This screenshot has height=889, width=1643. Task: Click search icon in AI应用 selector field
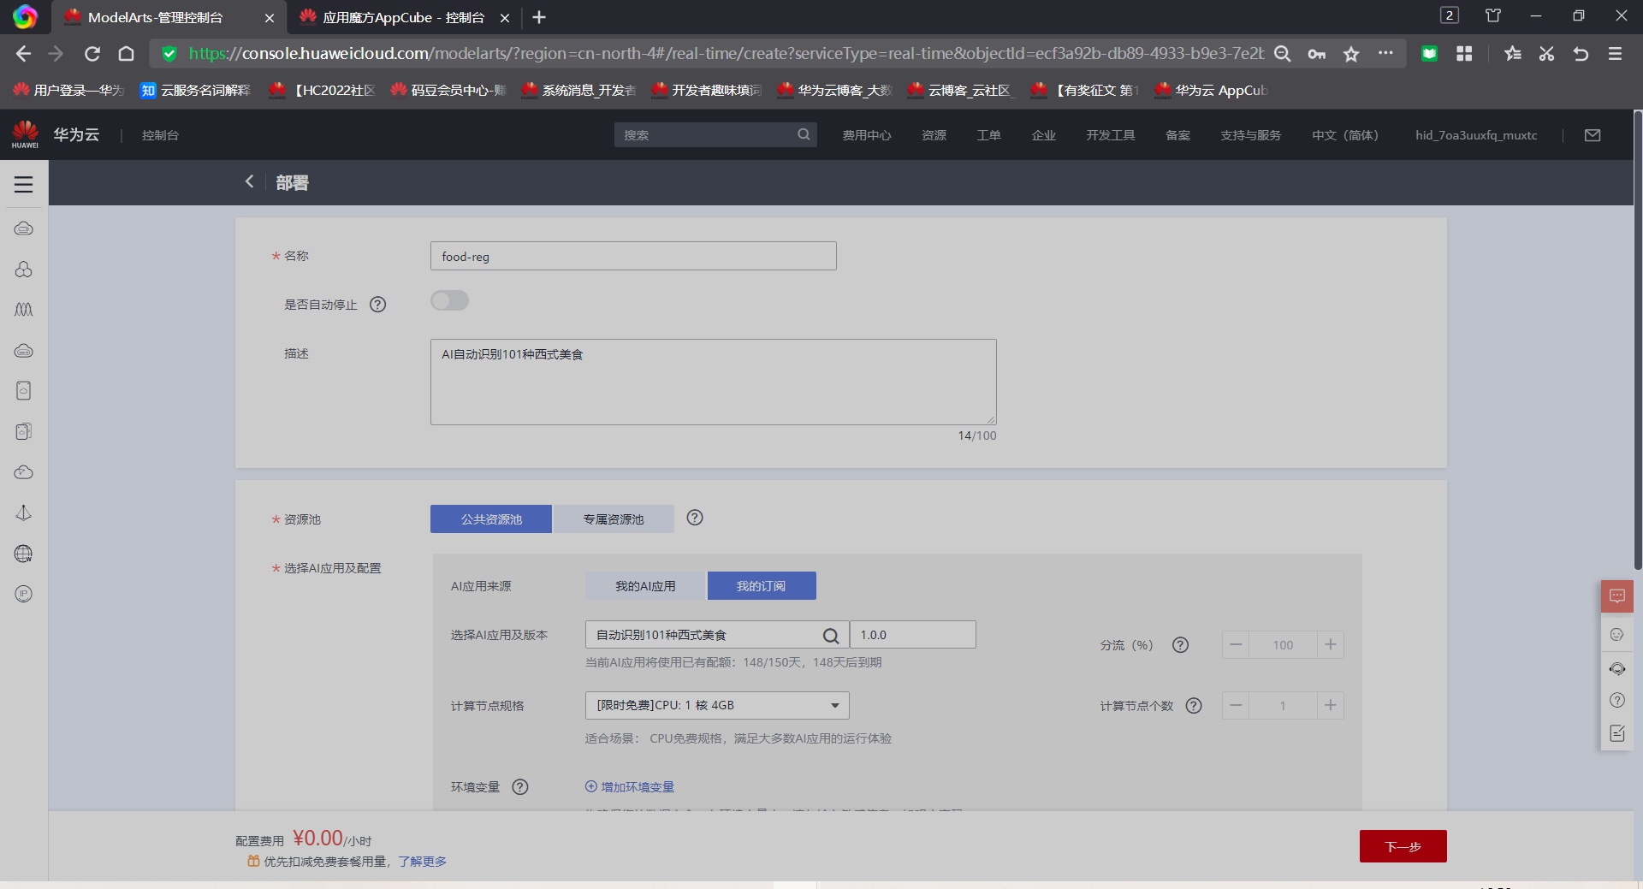pos(830,635)
